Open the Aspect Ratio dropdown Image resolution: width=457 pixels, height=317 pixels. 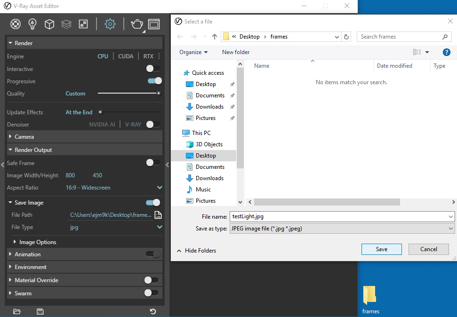160,187
